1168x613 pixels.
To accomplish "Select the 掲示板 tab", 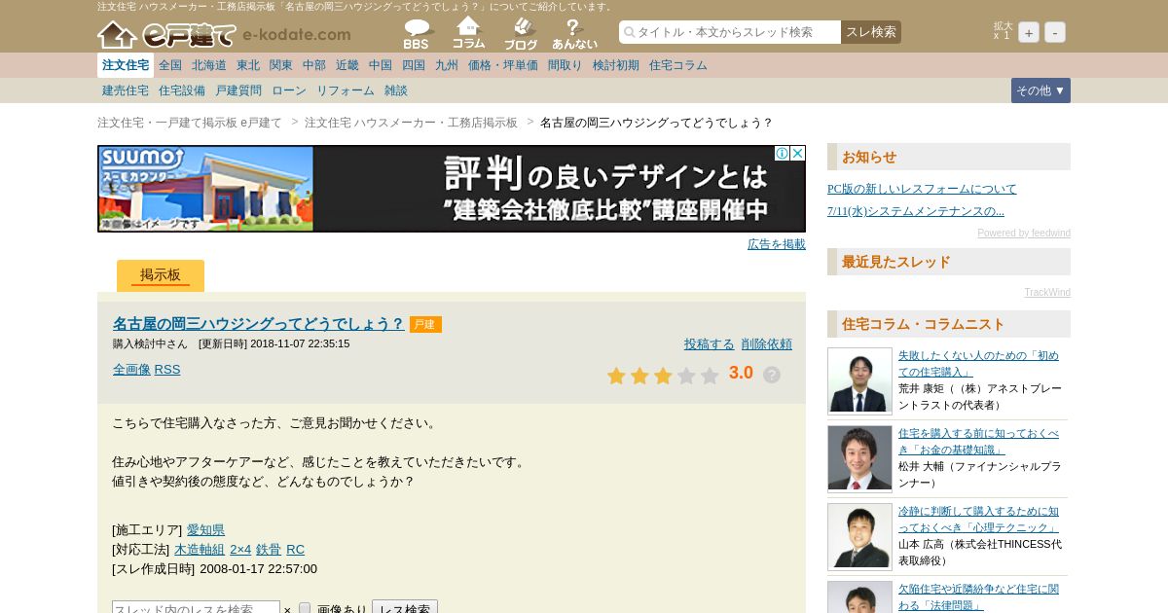I will (161, 275).
